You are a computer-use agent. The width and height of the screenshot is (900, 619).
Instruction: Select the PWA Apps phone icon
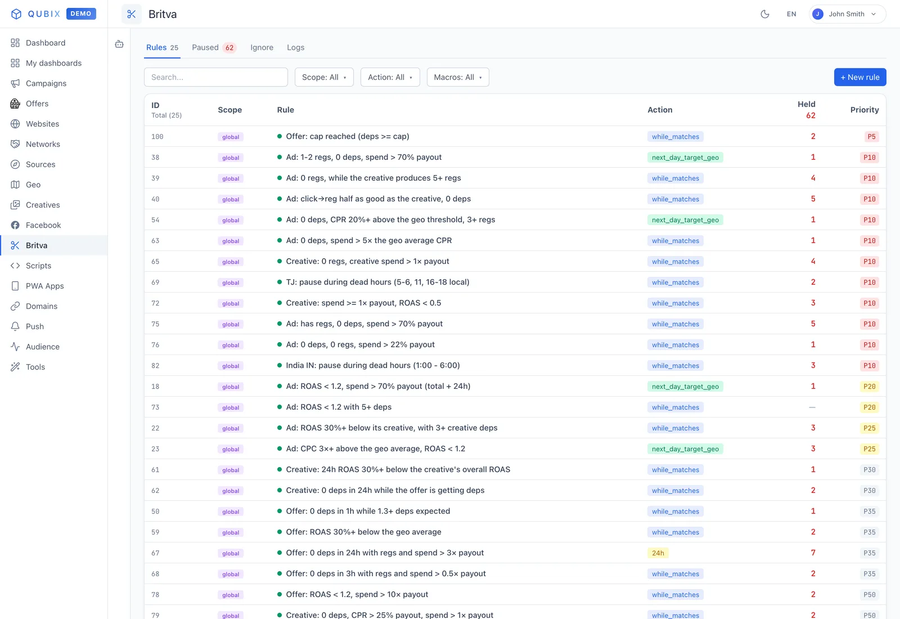tap(15, 286)
